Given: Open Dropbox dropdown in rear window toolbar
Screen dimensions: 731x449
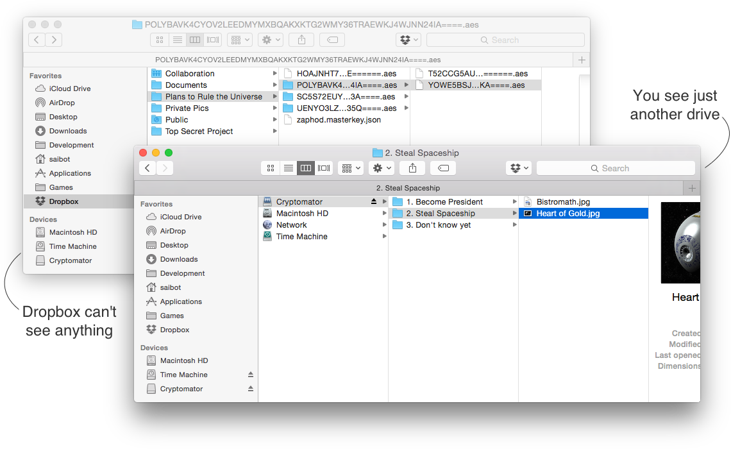Looking at the screenshot, I should pos(408,40).
